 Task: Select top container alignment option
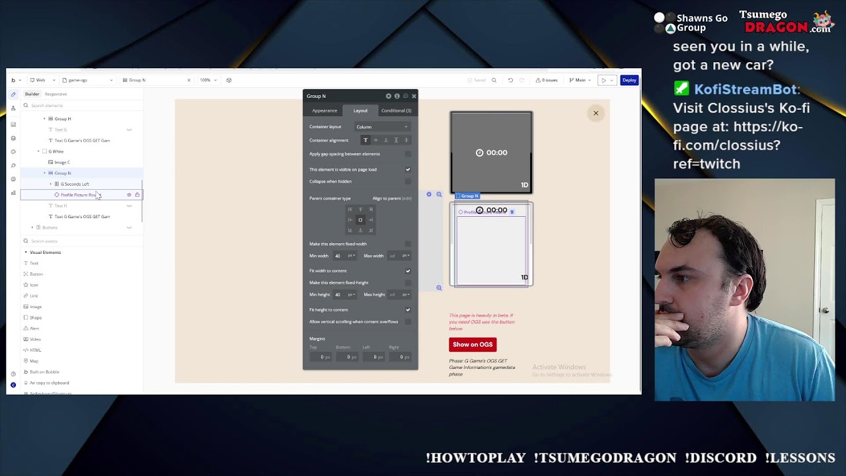365,140
